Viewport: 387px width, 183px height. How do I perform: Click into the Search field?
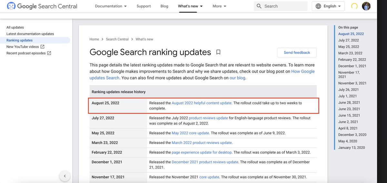click(x=281, y=6)
